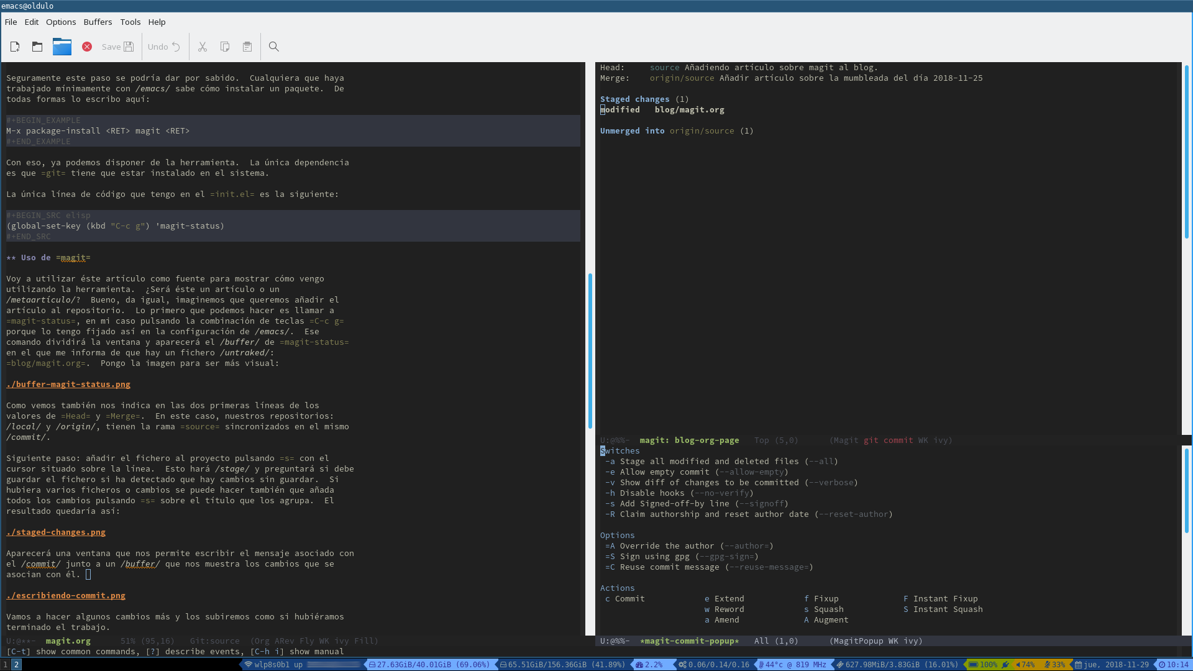
Task: Click the CPU usage 2.2% indicator
Action: tap(649, 665)
